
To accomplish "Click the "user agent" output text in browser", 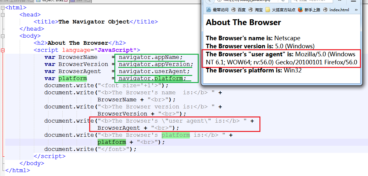I will coord(281,58).
